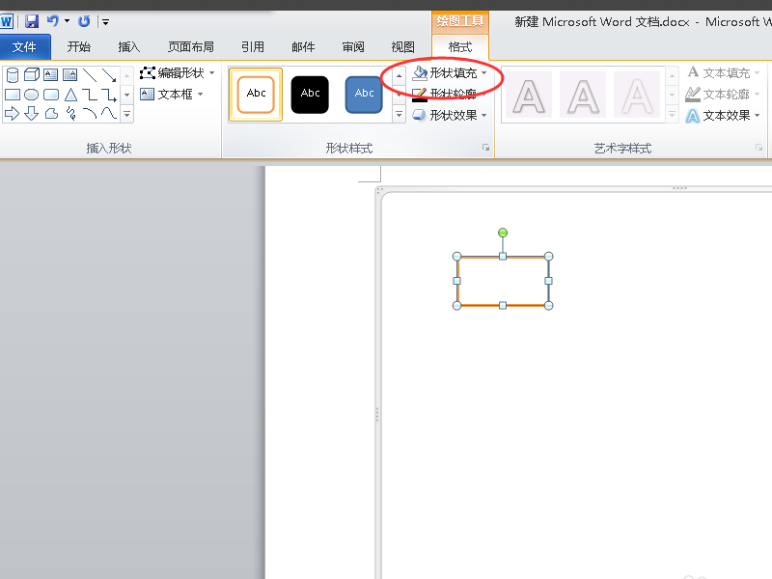This screenshot has height=579, width=772.
Task: Click the Redo icon in quick access toolbar
Action: 84,21
